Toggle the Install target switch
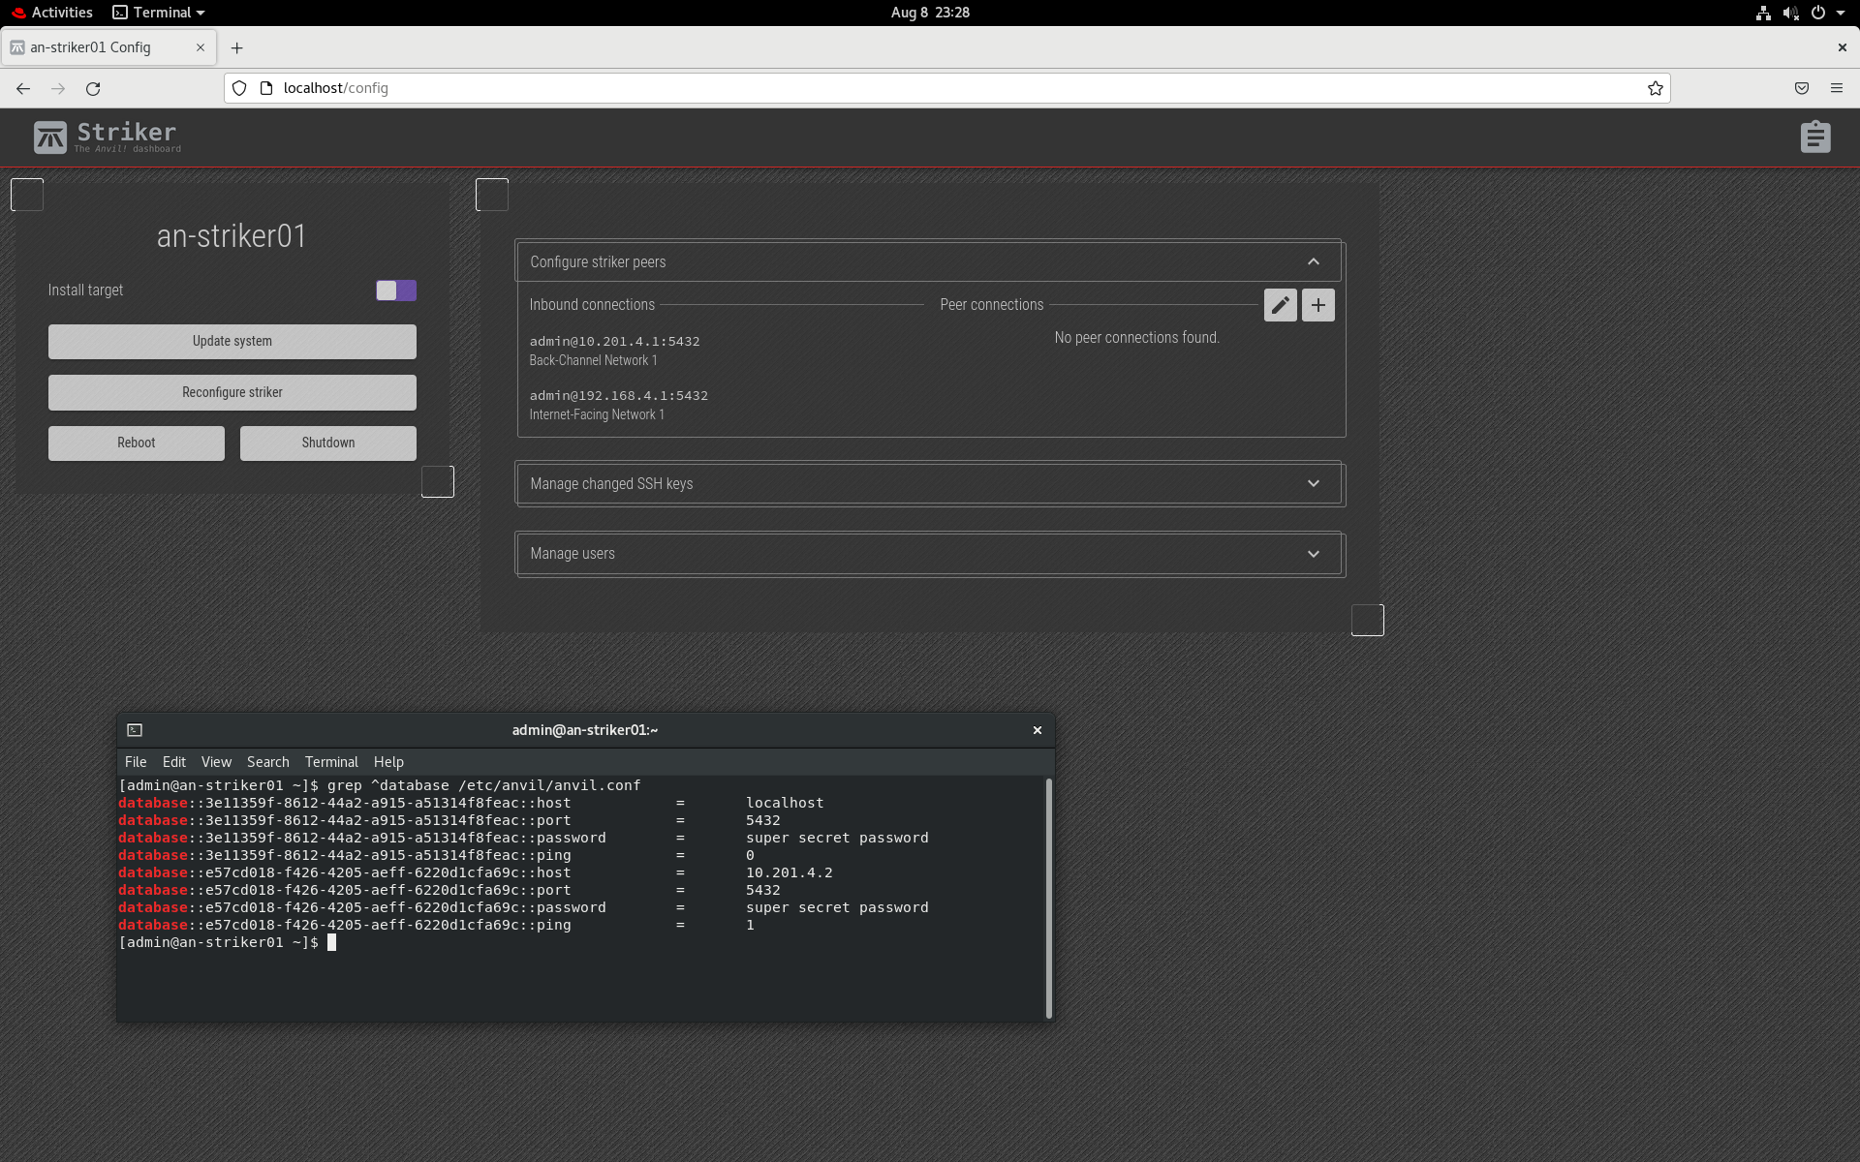1860x1162 pixels. 395,290
